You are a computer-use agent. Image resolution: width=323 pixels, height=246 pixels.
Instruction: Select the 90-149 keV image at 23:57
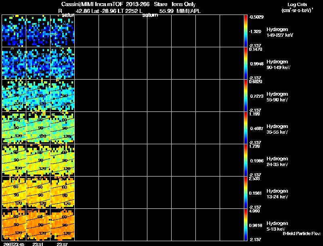(x=62, y=63)
